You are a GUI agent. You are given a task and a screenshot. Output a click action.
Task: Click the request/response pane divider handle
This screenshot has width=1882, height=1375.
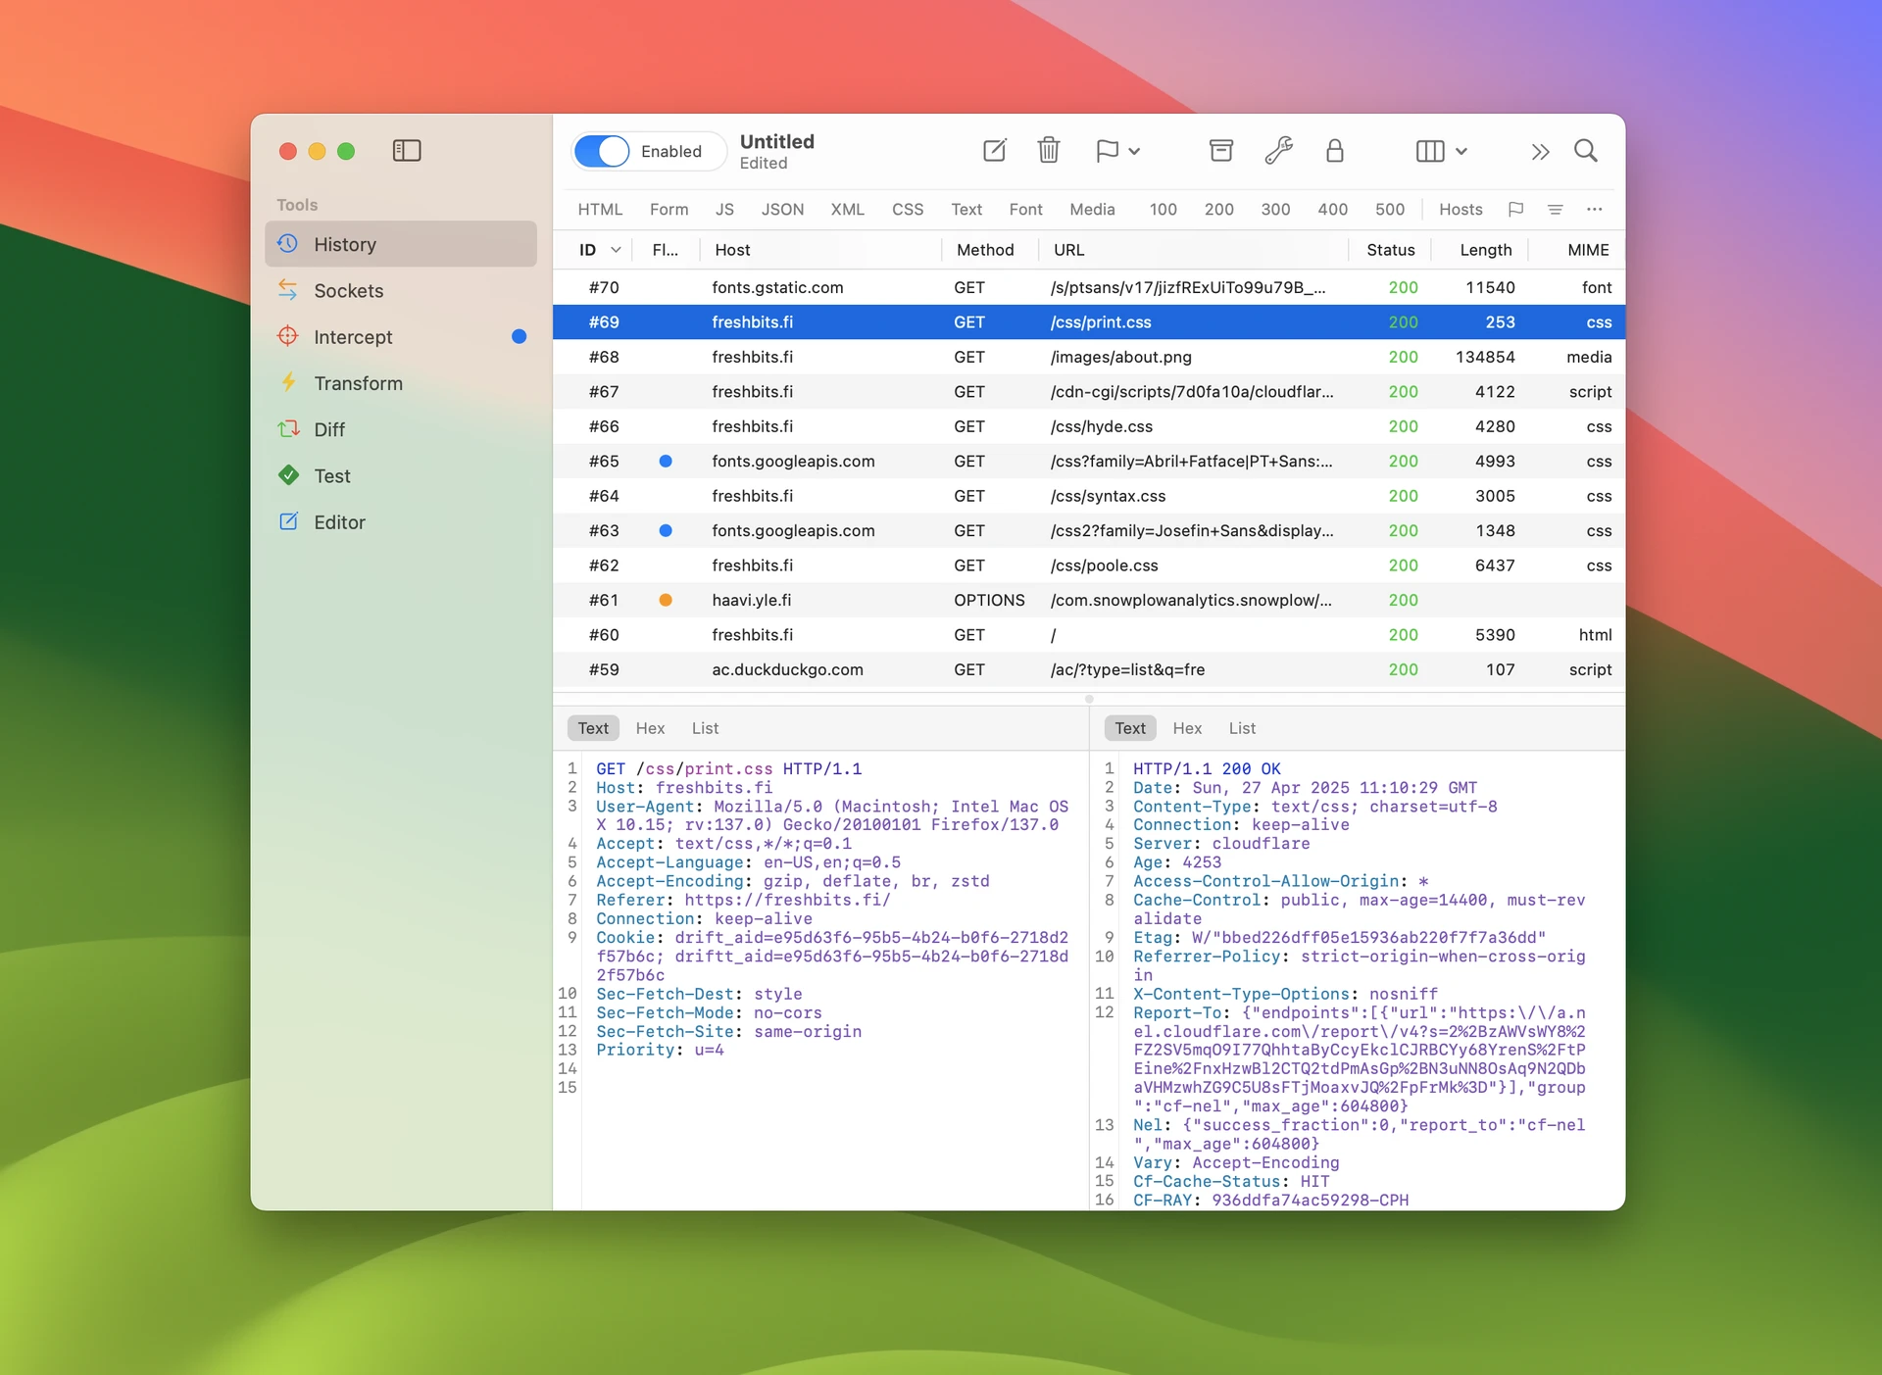1089,699
